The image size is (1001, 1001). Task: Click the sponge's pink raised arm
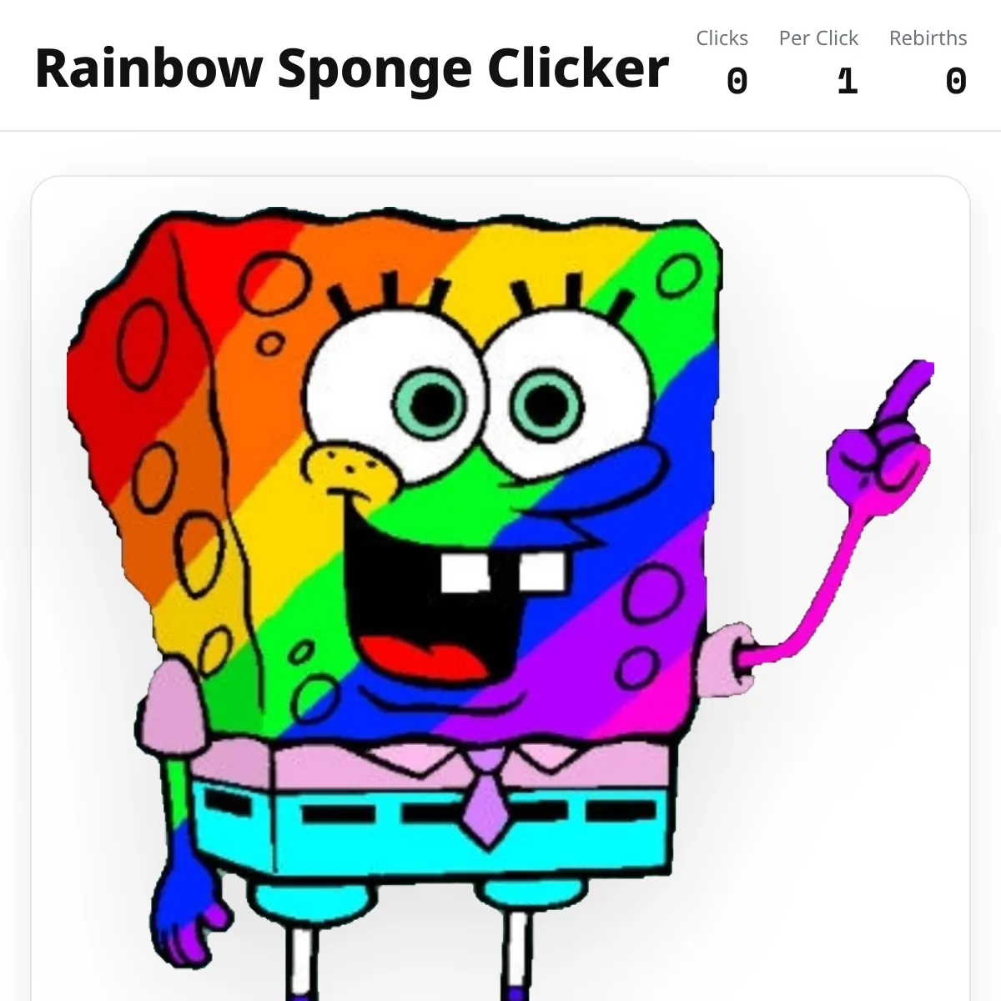(805, 584)
